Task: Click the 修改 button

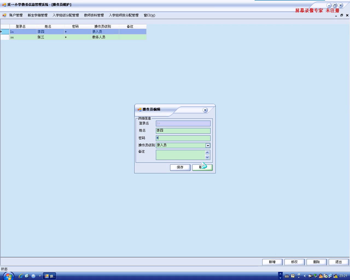Action: (x=294, y=262)
